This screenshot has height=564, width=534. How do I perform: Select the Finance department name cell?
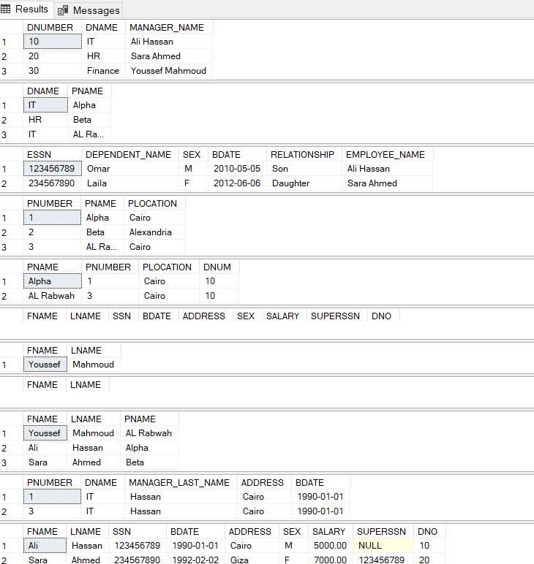pyautogui.click(x=102, y=71)
